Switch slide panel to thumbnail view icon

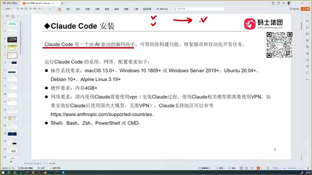point(13,16)
